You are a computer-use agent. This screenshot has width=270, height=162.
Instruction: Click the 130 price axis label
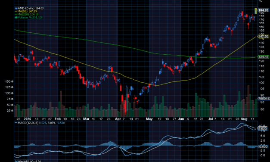pyautogui.click(x=261, y=52)
